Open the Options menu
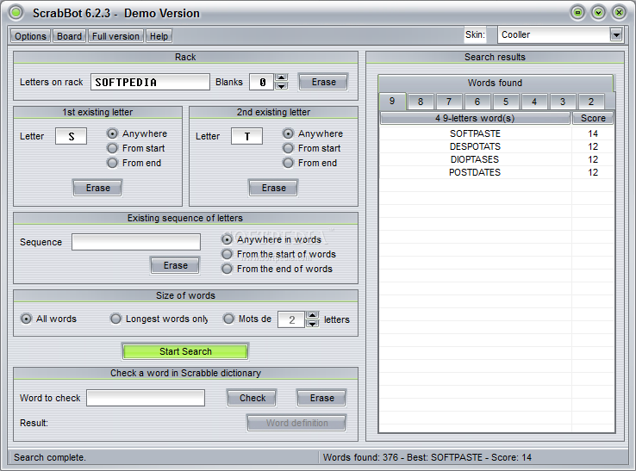The height and width of the screenshot is (471, 636). [30, 36]
